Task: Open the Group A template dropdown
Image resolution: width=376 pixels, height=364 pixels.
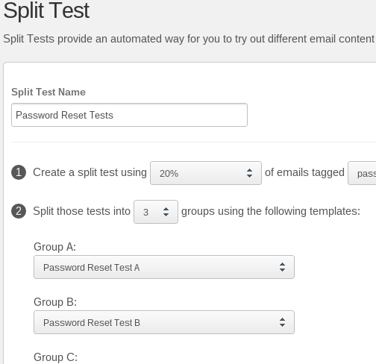Action: pyautogui.click(x=164, y=267)
